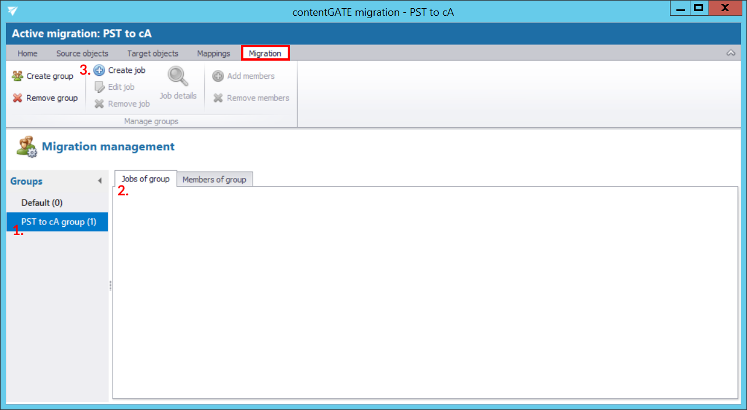
Task: Click the Create job plus icon
Action: pyautogui.click(x=99, y=70)
